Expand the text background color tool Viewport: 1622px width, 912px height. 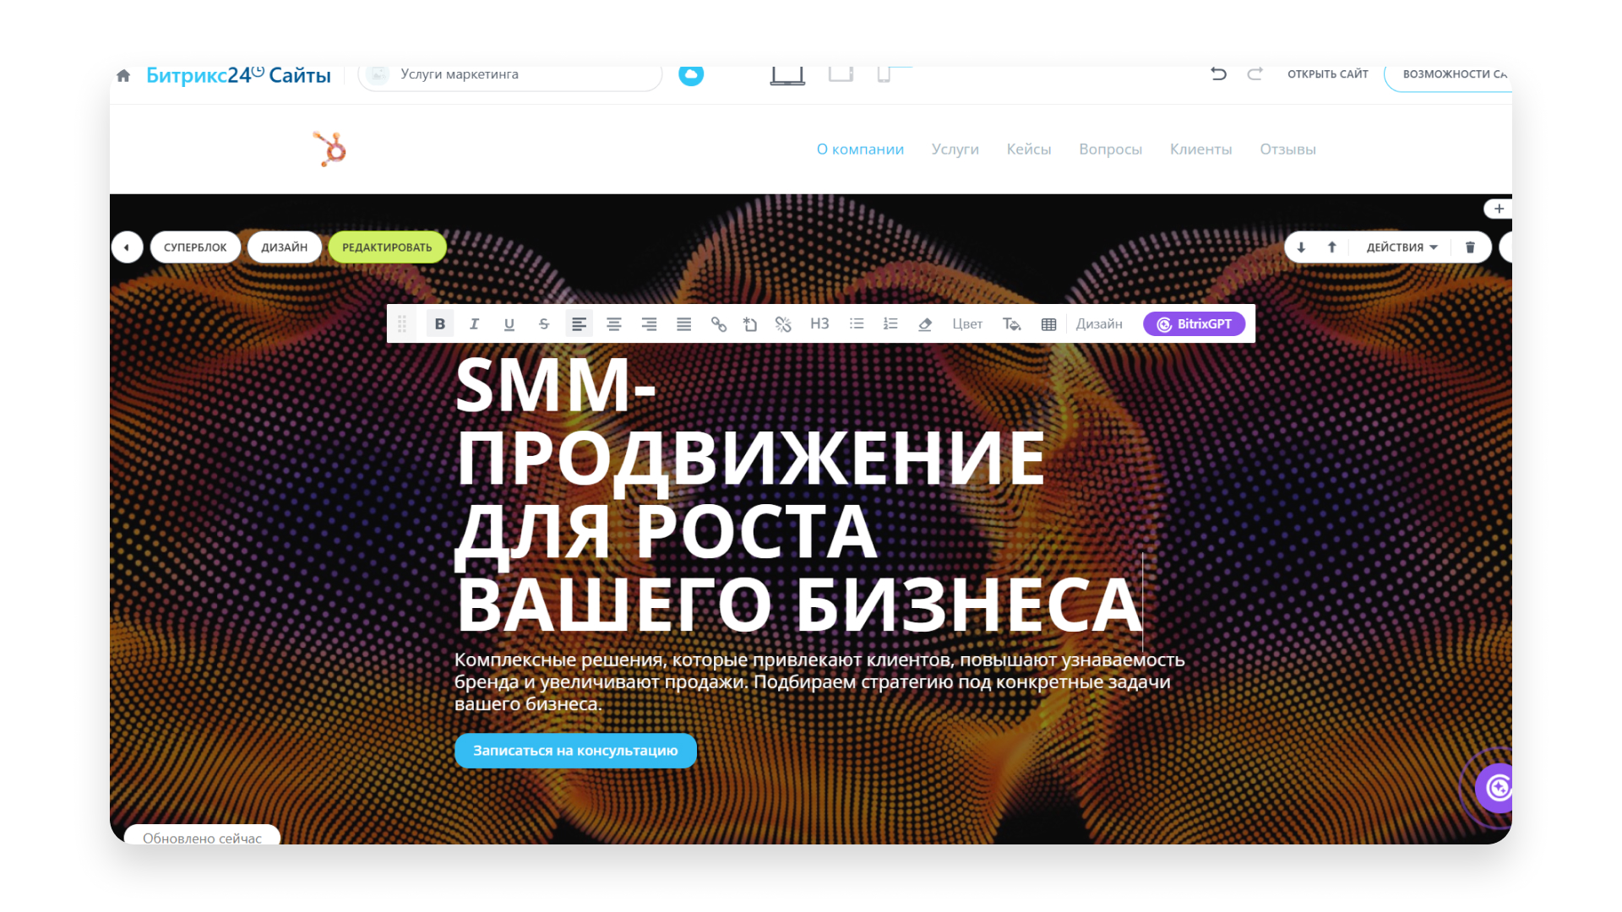[1011, 324]
